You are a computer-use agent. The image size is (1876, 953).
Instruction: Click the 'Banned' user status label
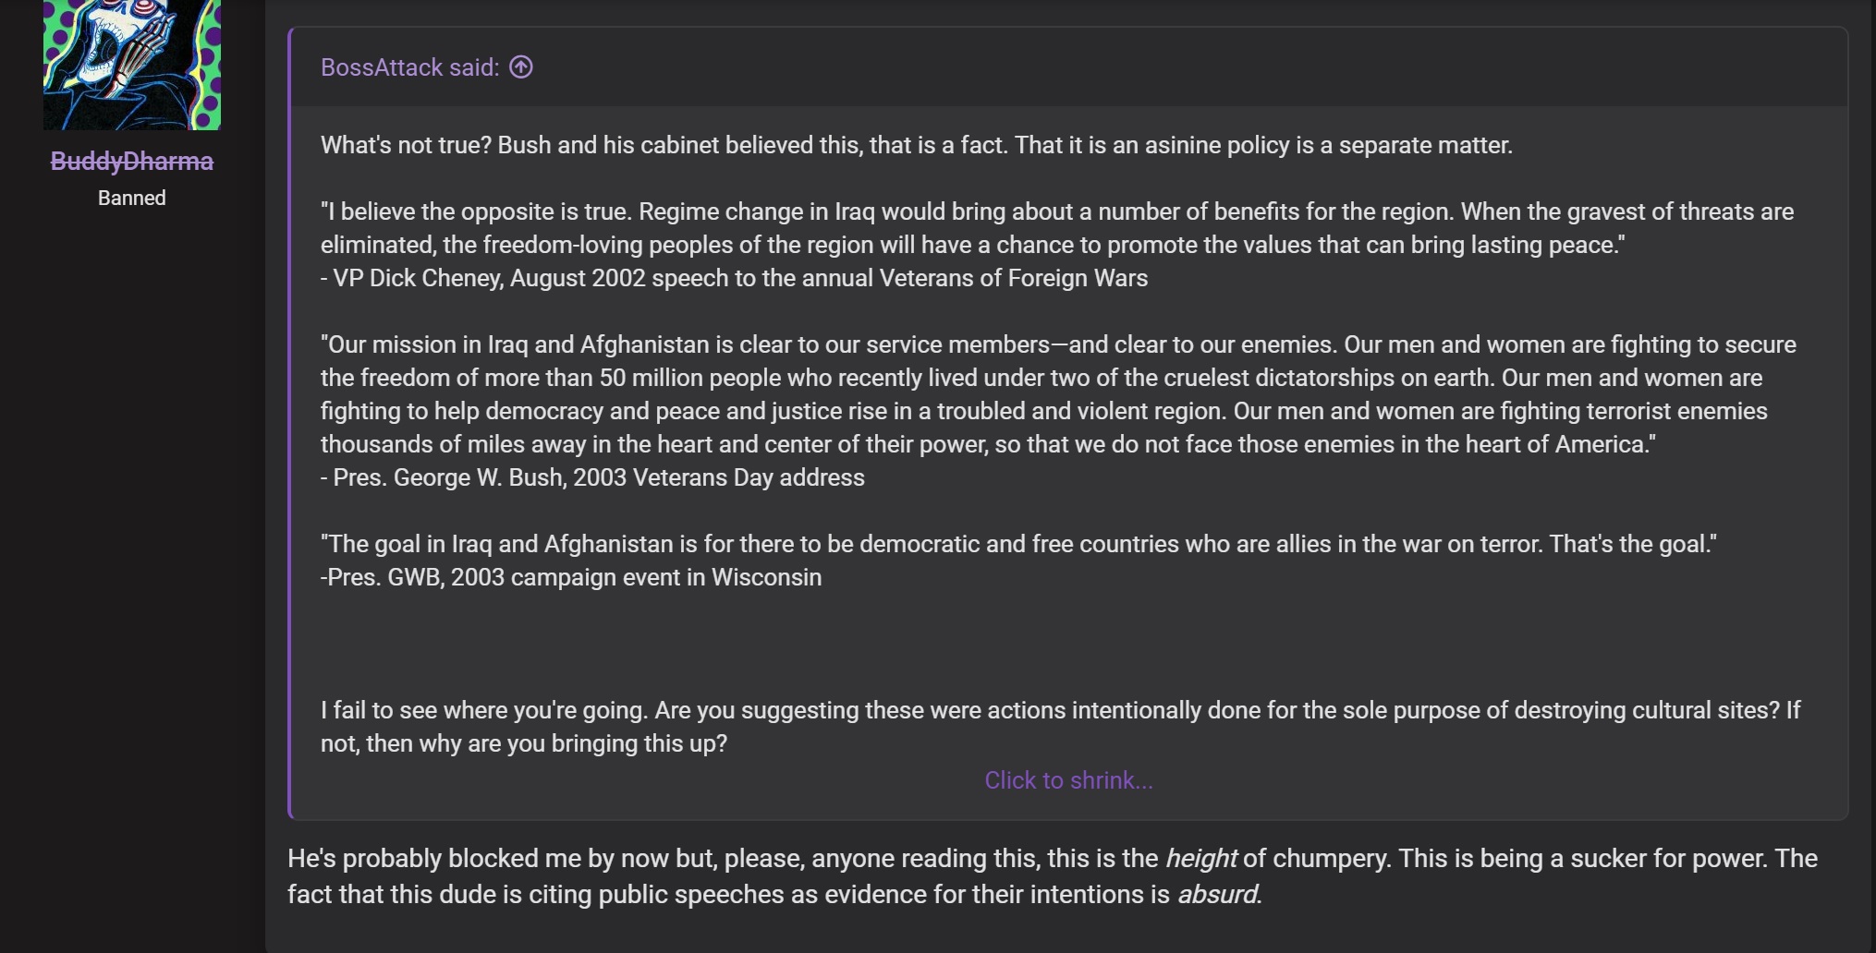point(131,199)
